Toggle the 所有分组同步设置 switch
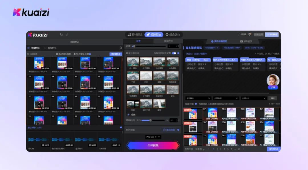 click(174, 53)
